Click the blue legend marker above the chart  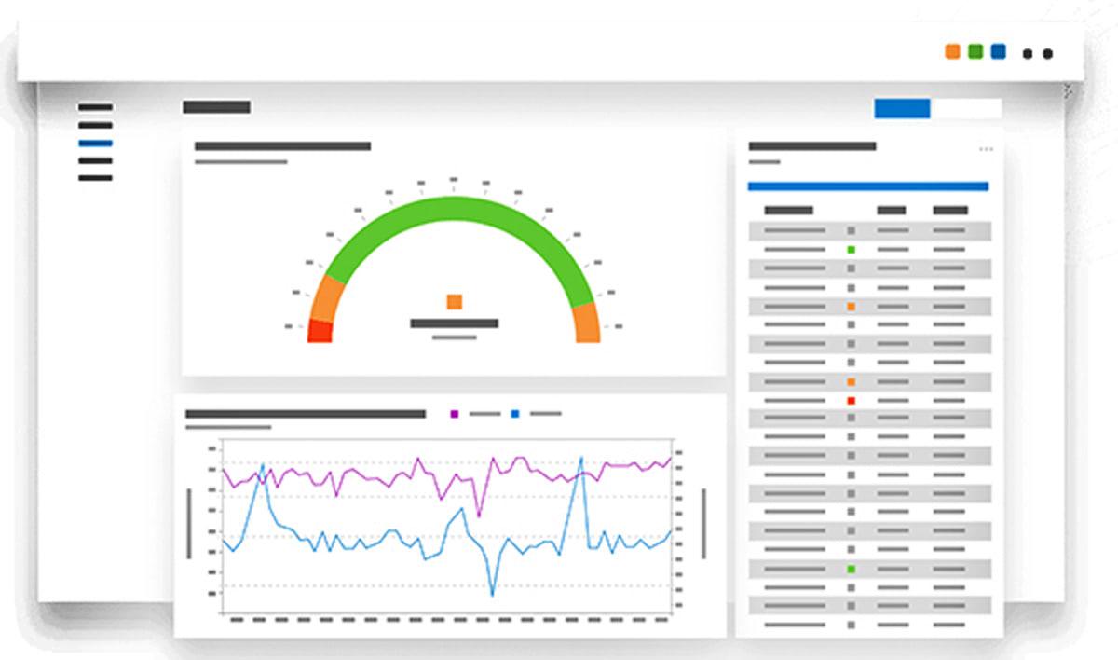(x=515, y=413)
